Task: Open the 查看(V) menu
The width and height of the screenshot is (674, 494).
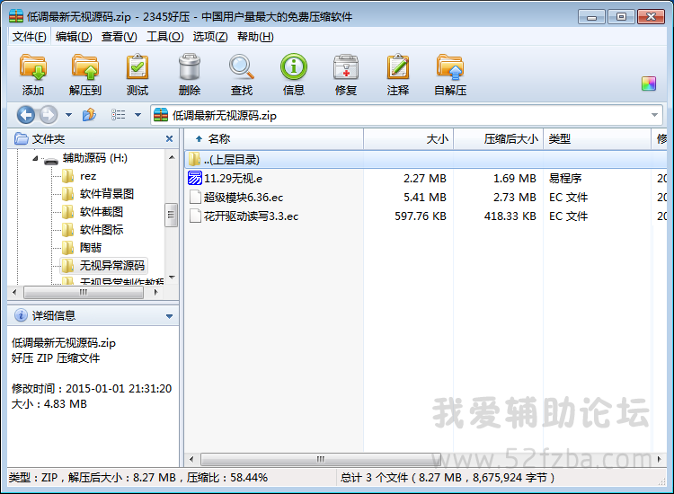Action: pos(119,37)
